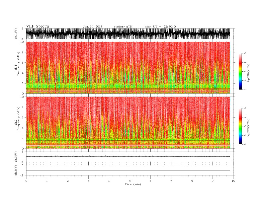Click inside the ch.1 spectrogram panel
Image resolution: width=263 pixels, height=203 pixels.
[x=128, y=68]
